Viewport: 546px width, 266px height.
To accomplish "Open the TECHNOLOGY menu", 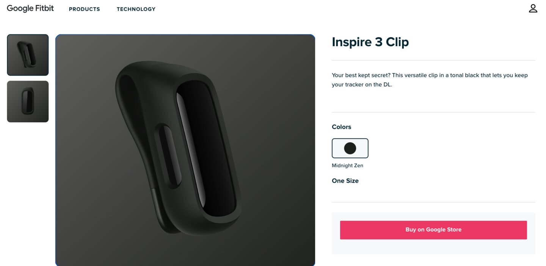I will point(136,9).
